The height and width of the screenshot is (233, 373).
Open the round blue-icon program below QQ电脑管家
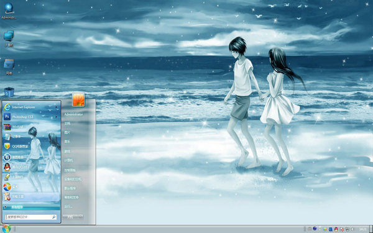click(x=31, y=157)
